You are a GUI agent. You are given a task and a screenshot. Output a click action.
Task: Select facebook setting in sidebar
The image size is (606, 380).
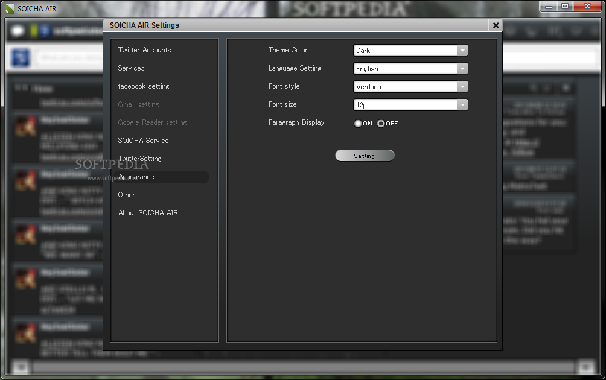tap(144, 86)
